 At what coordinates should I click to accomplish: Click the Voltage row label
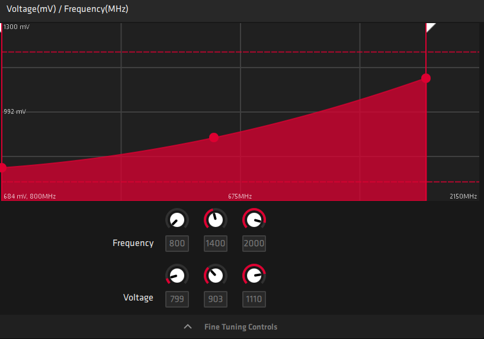138,298
